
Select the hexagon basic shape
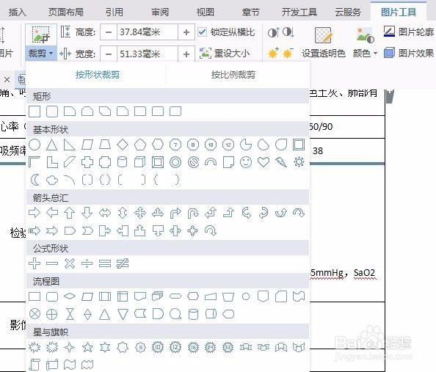(158, 145)
